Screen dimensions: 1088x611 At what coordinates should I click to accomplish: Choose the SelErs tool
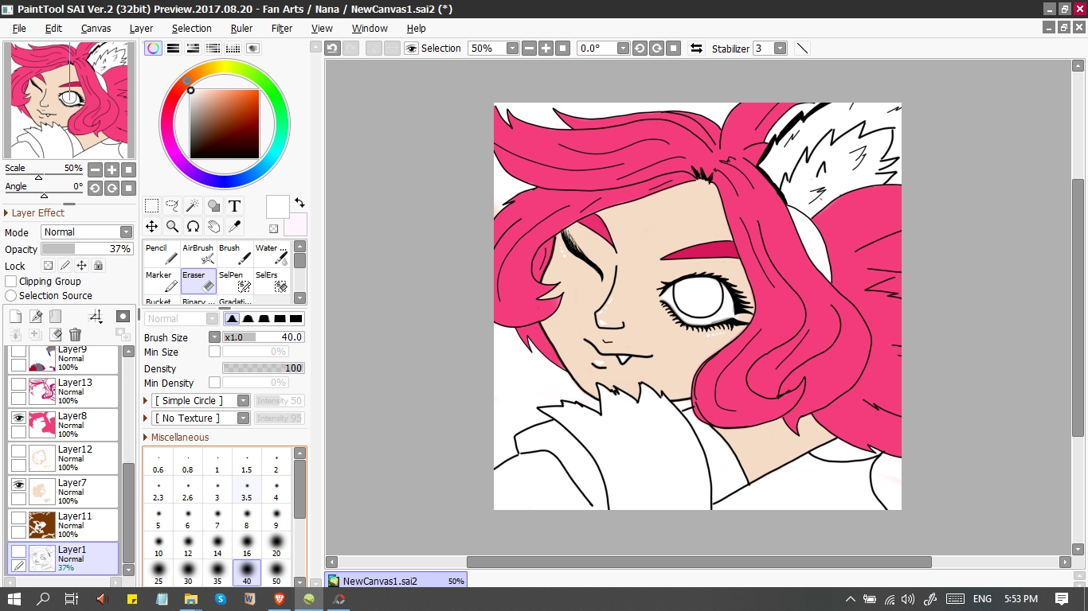[272, 282]
